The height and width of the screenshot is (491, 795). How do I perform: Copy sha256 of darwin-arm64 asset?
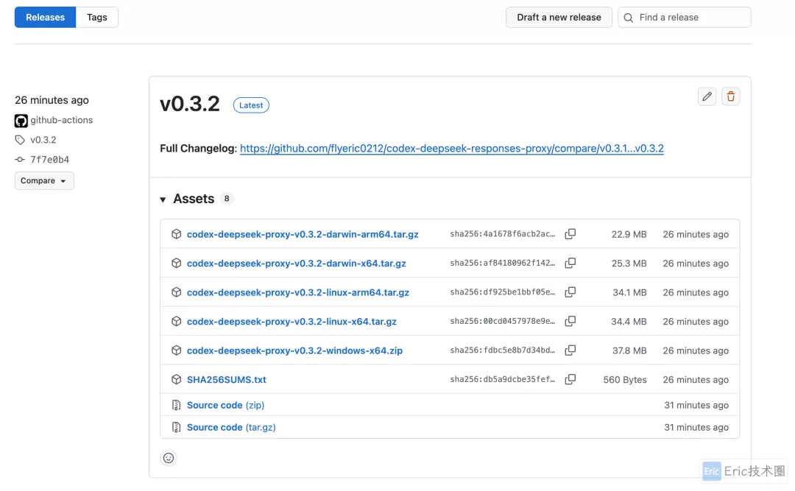click(570, 234)
